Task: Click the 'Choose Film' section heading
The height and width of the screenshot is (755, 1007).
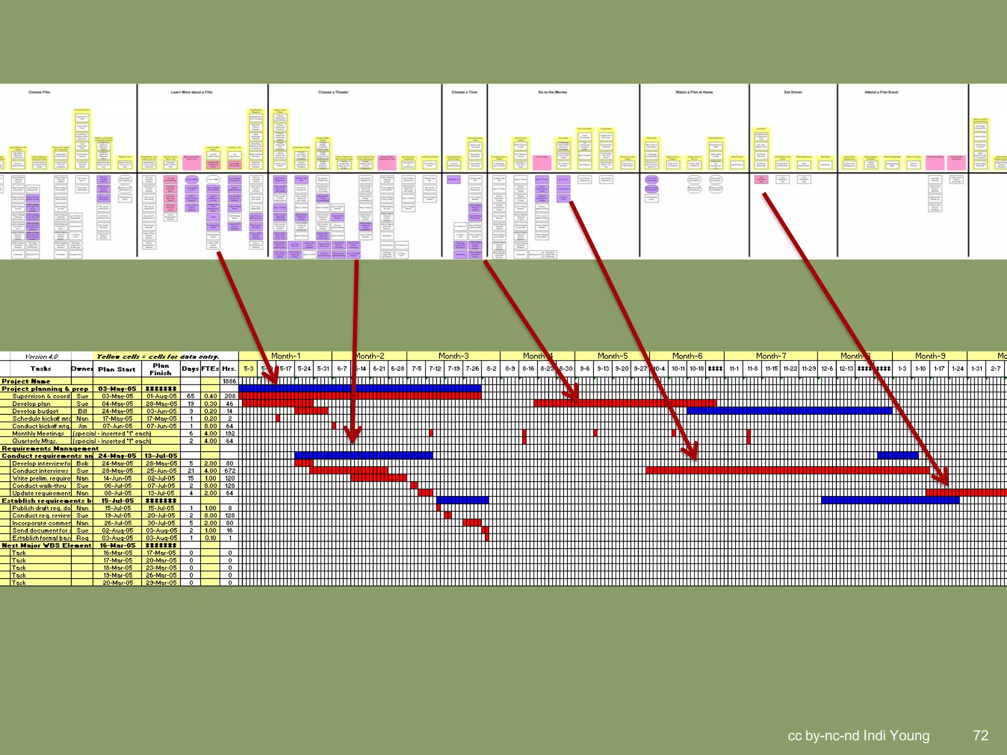Action: [39, 92]
